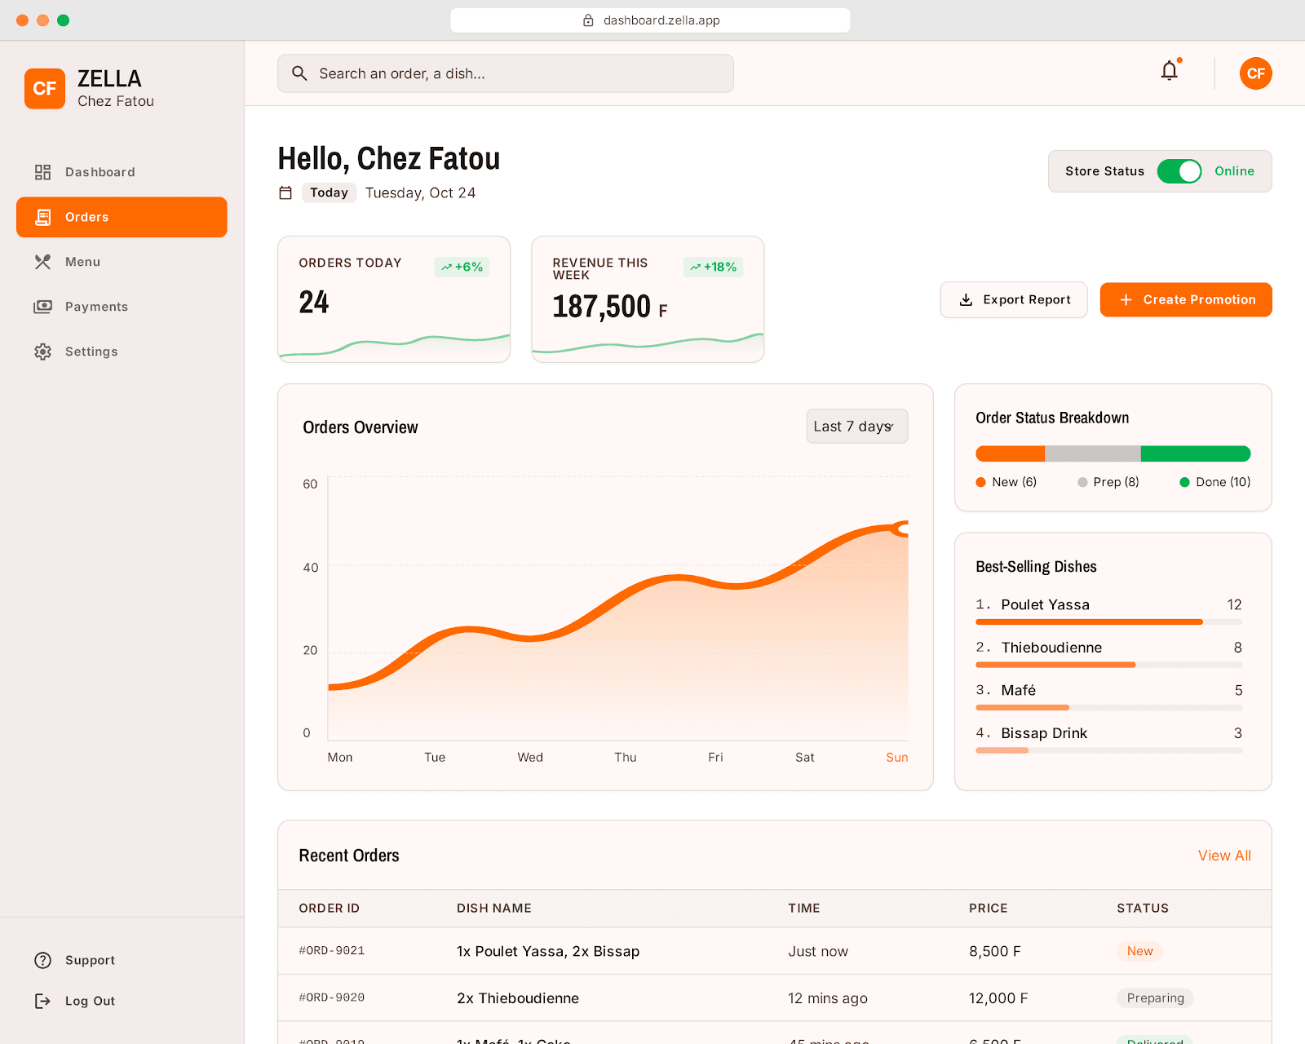
Task: Click the Support question mark icon
Action: pos(42,960)
